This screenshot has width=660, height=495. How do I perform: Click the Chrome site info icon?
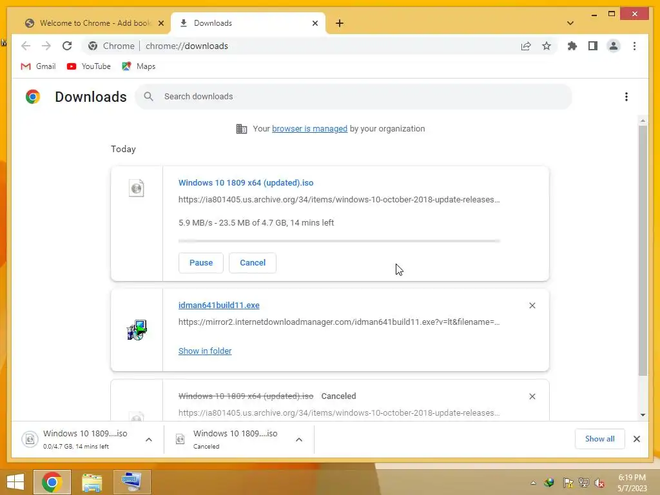[93, 46]
